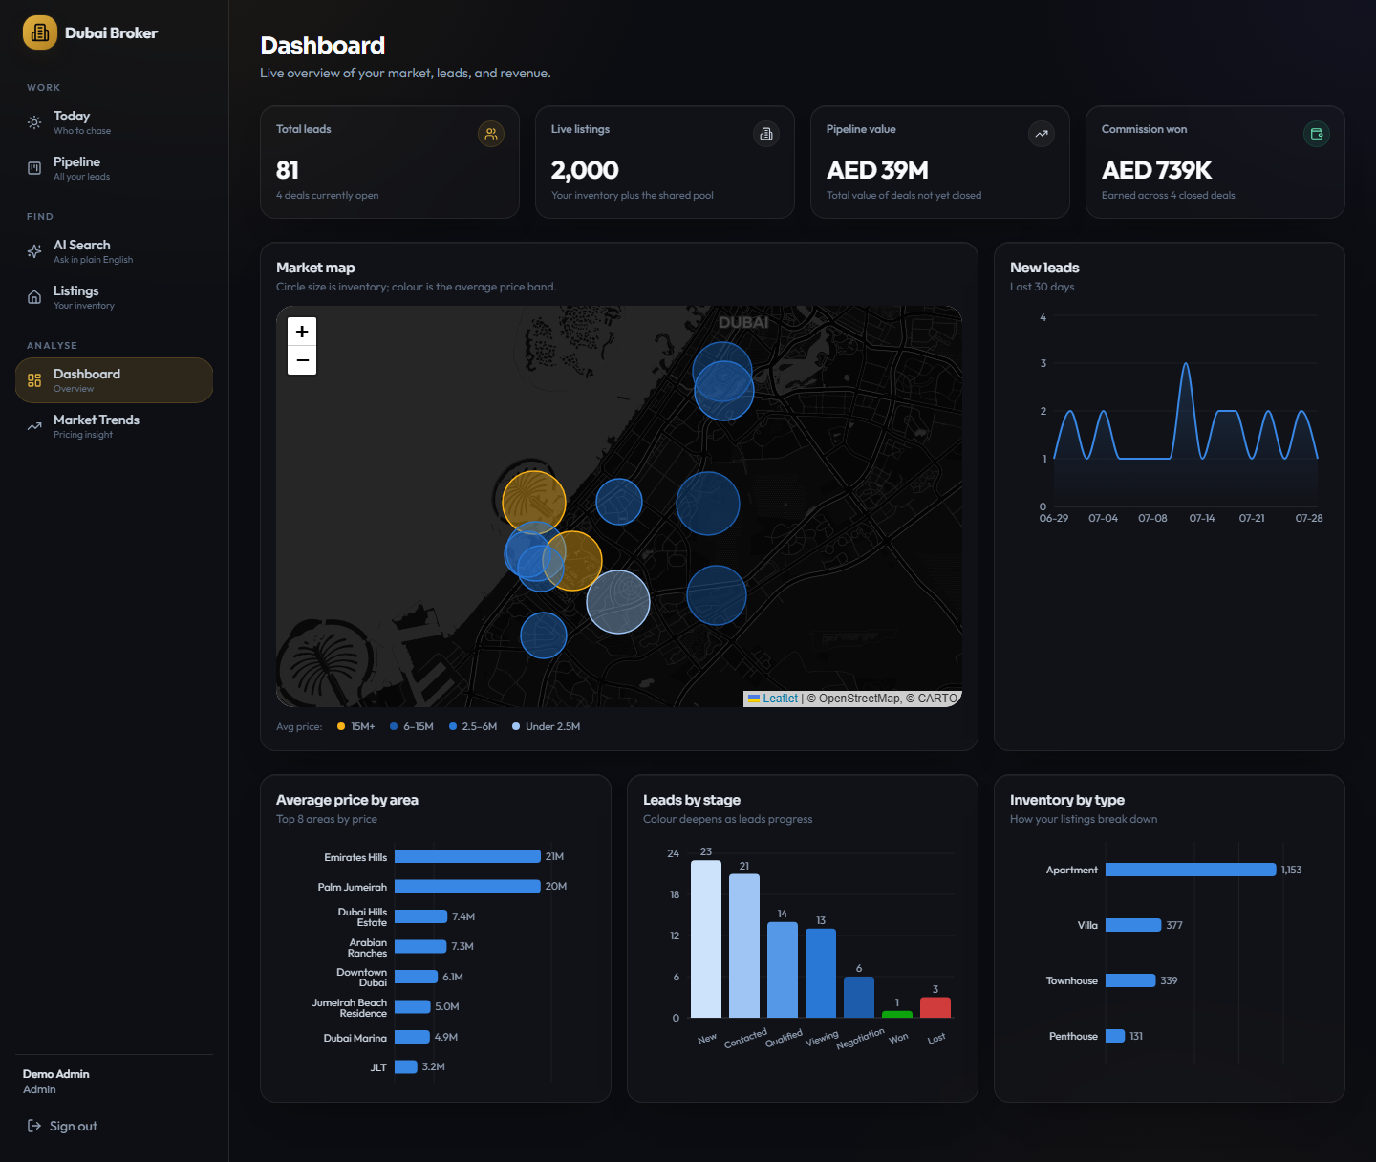
Task: Click the JLT price bar
Action: [406, 1066]
